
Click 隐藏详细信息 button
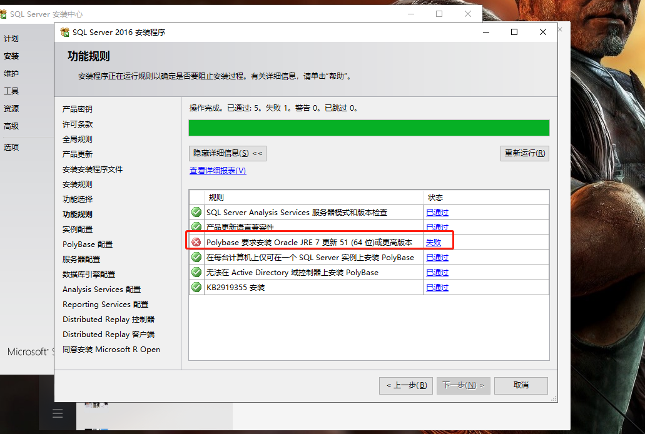[228, 153]
